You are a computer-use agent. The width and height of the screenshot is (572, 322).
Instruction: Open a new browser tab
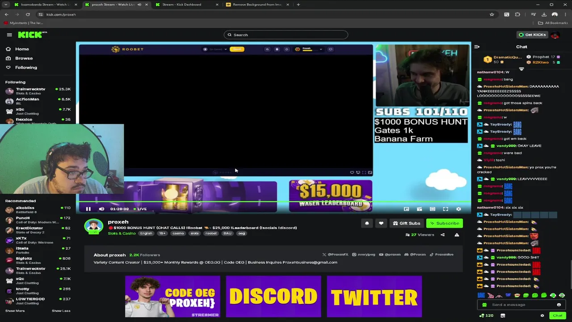298,4
